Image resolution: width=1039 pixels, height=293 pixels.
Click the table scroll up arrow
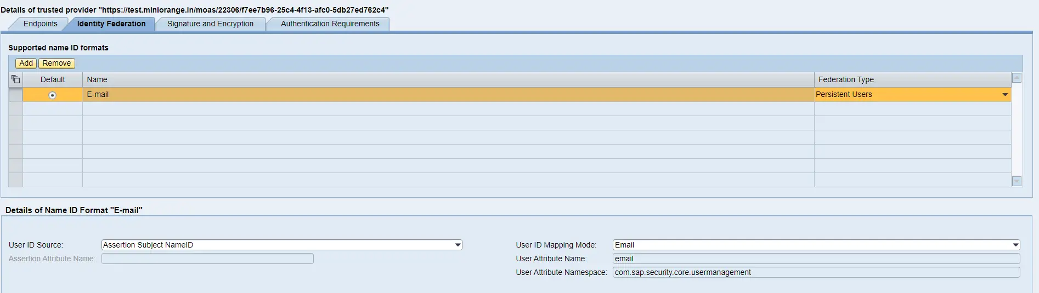(1017, 78)
